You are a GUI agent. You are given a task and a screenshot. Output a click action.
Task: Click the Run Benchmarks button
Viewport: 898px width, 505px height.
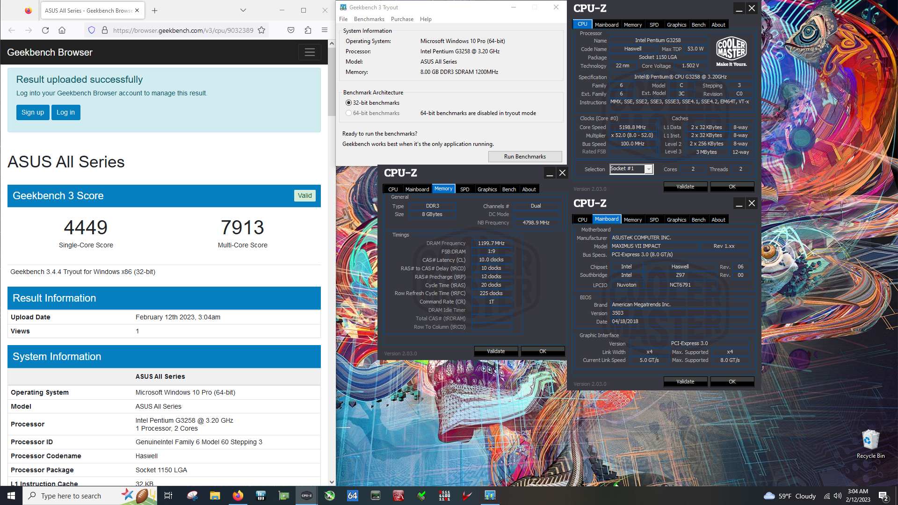pos(525,157)
